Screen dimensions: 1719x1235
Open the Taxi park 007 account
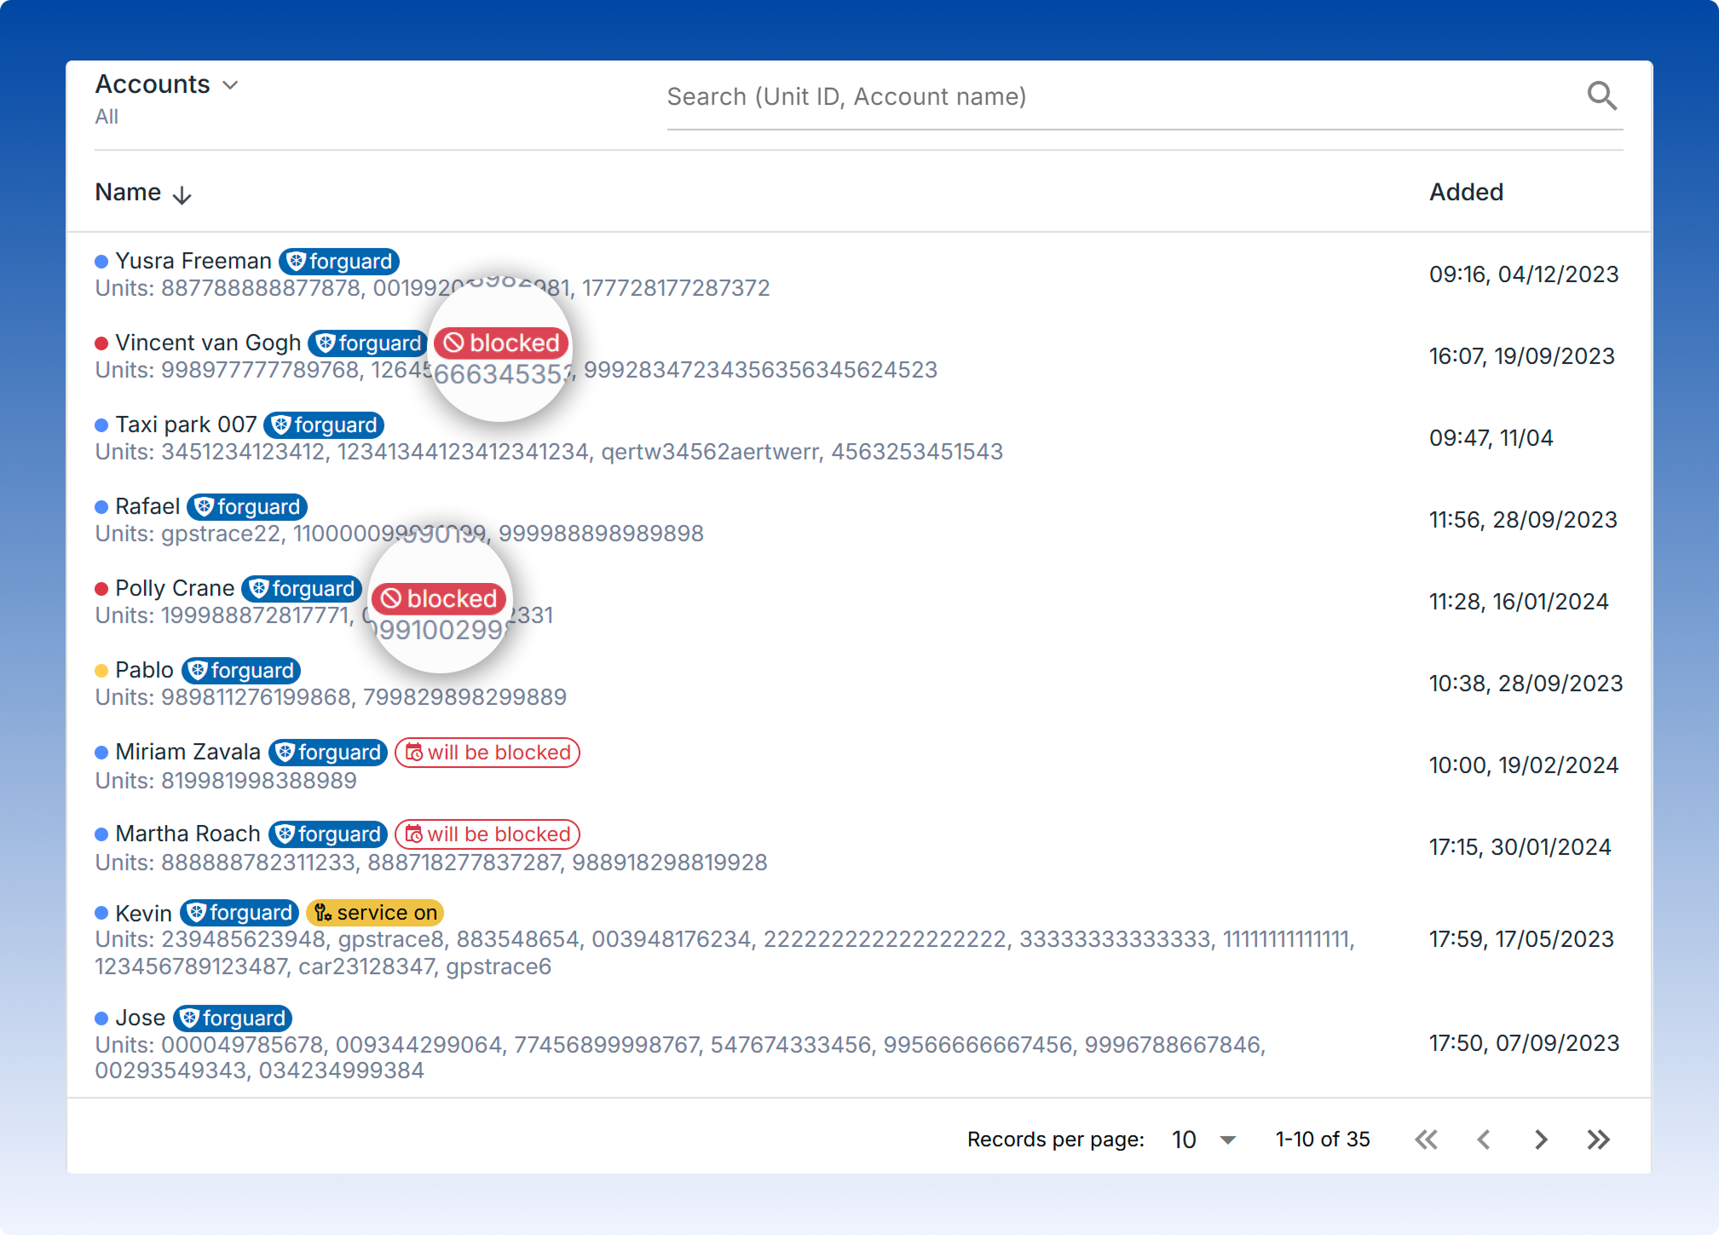tap(186, 424)
